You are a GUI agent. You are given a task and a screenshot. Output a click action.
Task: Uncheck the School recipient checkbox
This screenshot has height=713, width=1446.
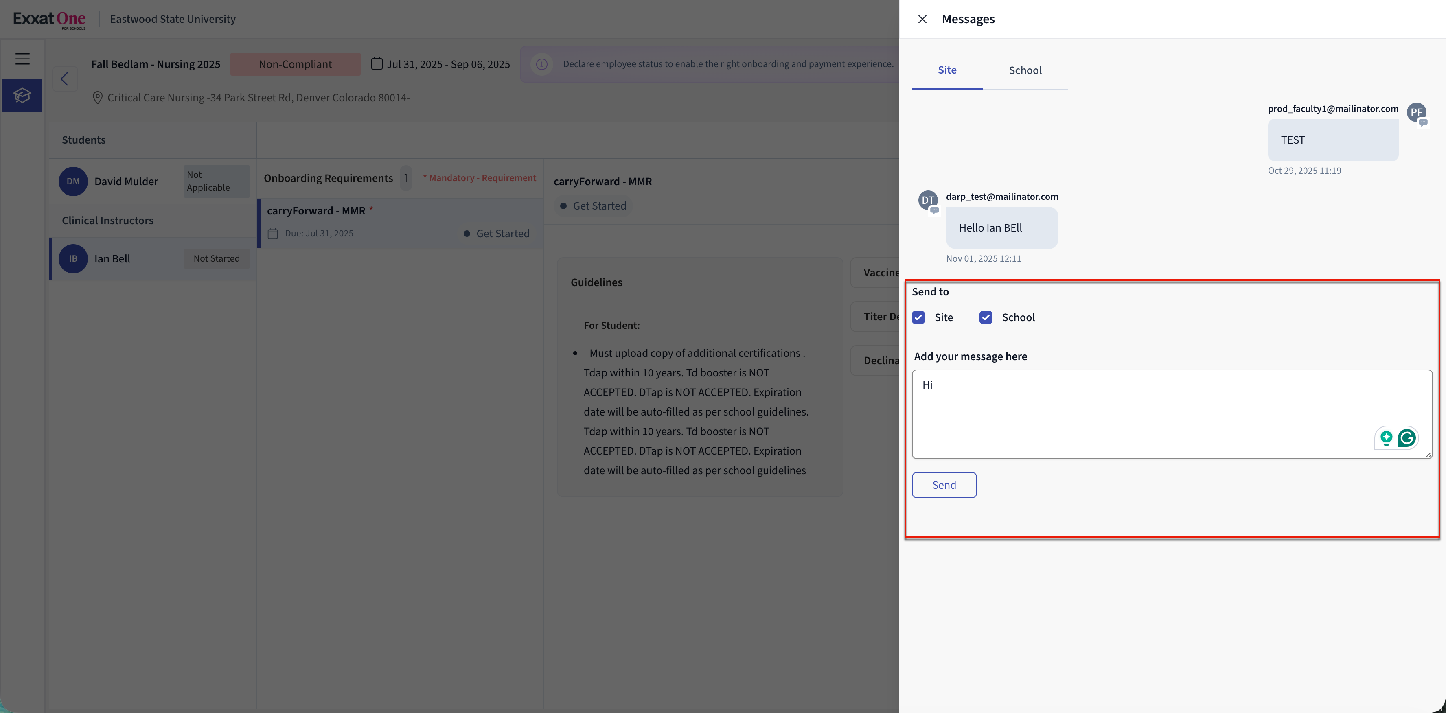(986, 317)
